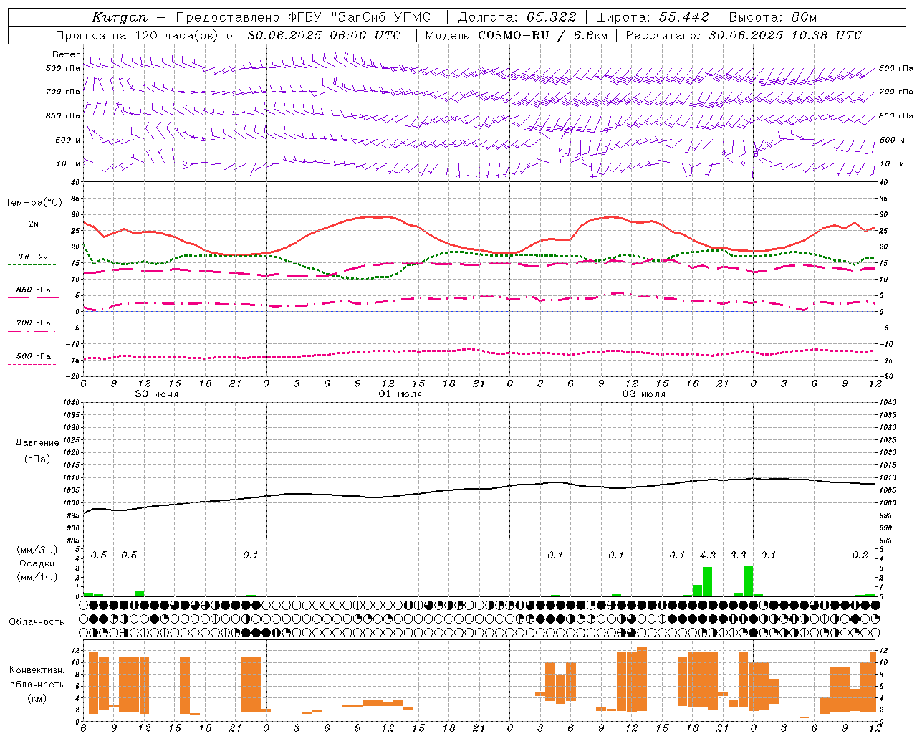
Task: Select the provider text ФГБУ "ЗапСиб УГМС"
Action: point(363,17)
